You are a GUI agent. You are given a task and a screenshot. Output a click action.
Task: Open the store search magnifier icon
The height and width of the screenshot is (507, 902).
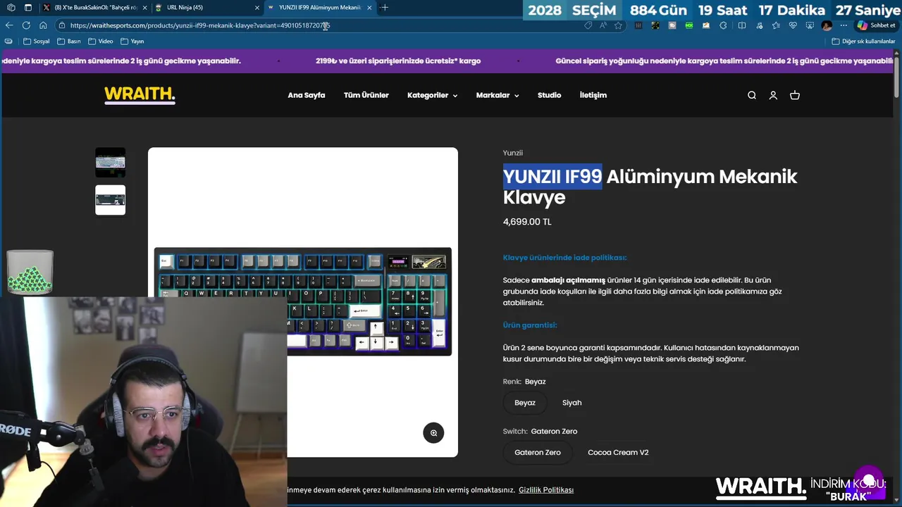point(752,95)
